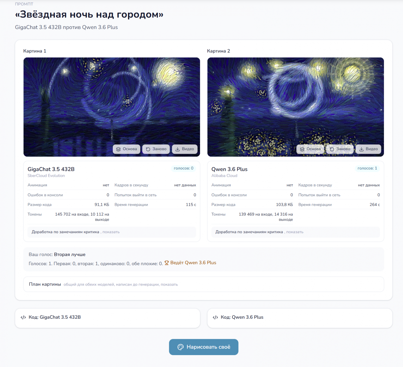Click the 'Alibaba Cloud' provider text

(x=224, y=176)
